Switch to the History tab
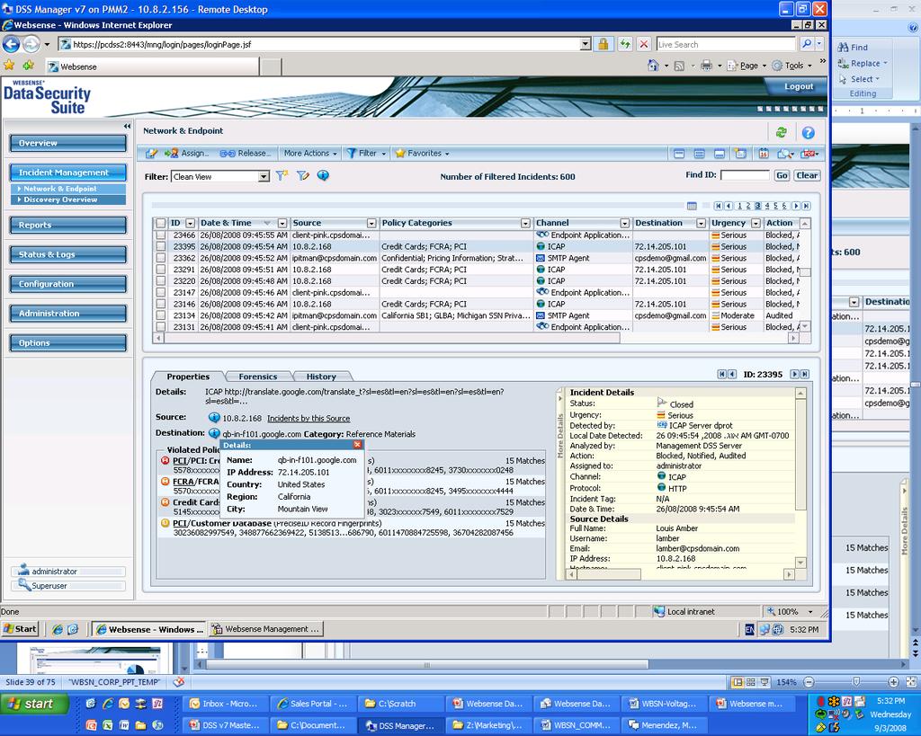This screenshot has height=736, width=921. 321,377
